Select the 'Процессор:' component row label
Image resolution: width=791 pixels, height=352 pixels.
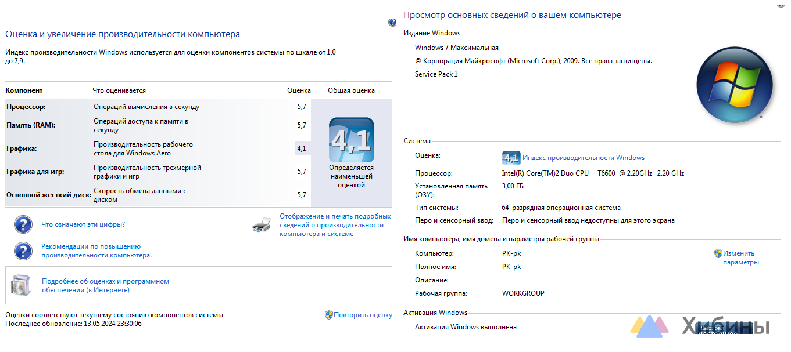coord(26,107)
